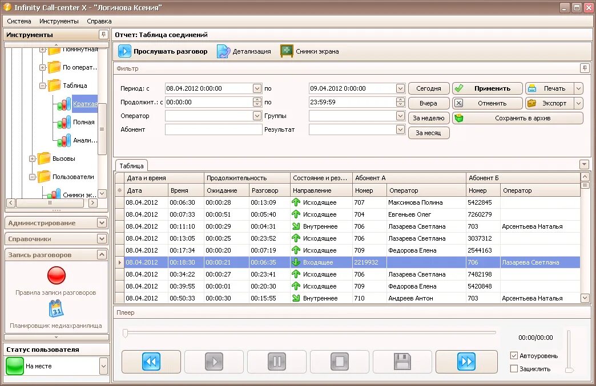Screen dimensions: 596x386
Task: Pin the Инструменты panel
Action: pyautogui.click(x=103, y=35)
